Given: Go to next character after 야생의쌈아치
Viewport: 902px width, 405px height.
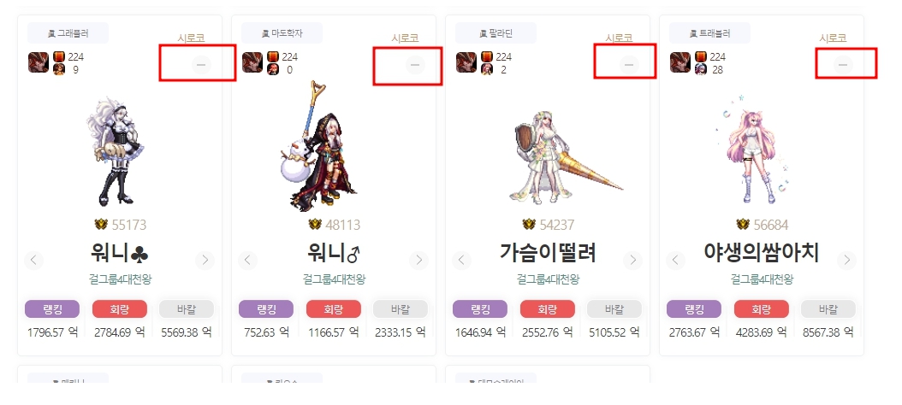Looking at the screenshot, I should (846, 261).
